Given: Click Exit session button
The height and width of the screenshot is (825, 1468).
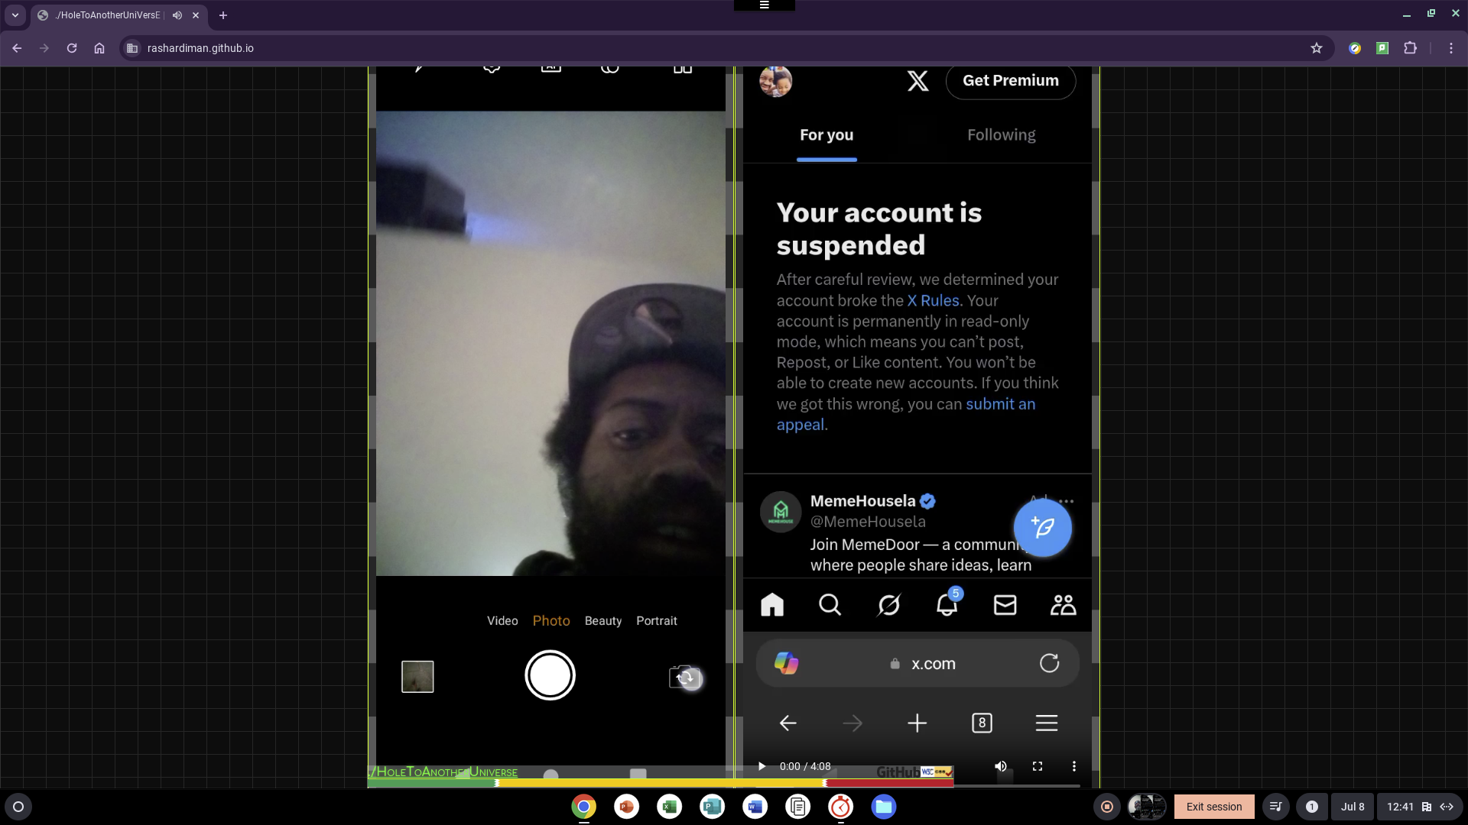Looking at the screenshot, I should (x=1213, y=807).
